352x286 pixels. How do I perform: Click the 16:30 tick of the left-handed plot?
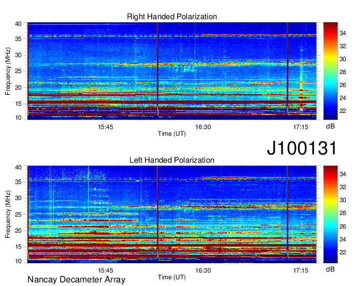pyautogui.click(x=203, y=270)
